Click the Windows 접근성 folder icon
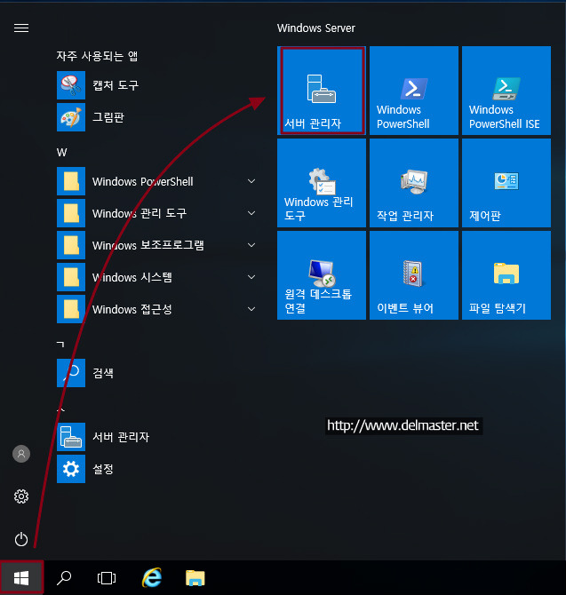This screenshot has height=595, width=566. tap(71, 309)
